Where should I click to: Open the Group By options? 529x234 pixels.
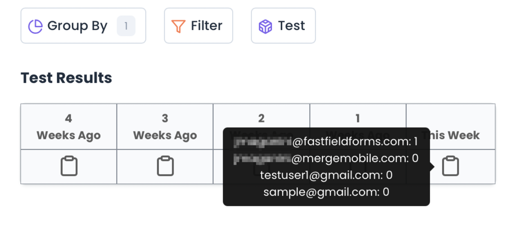77,26
